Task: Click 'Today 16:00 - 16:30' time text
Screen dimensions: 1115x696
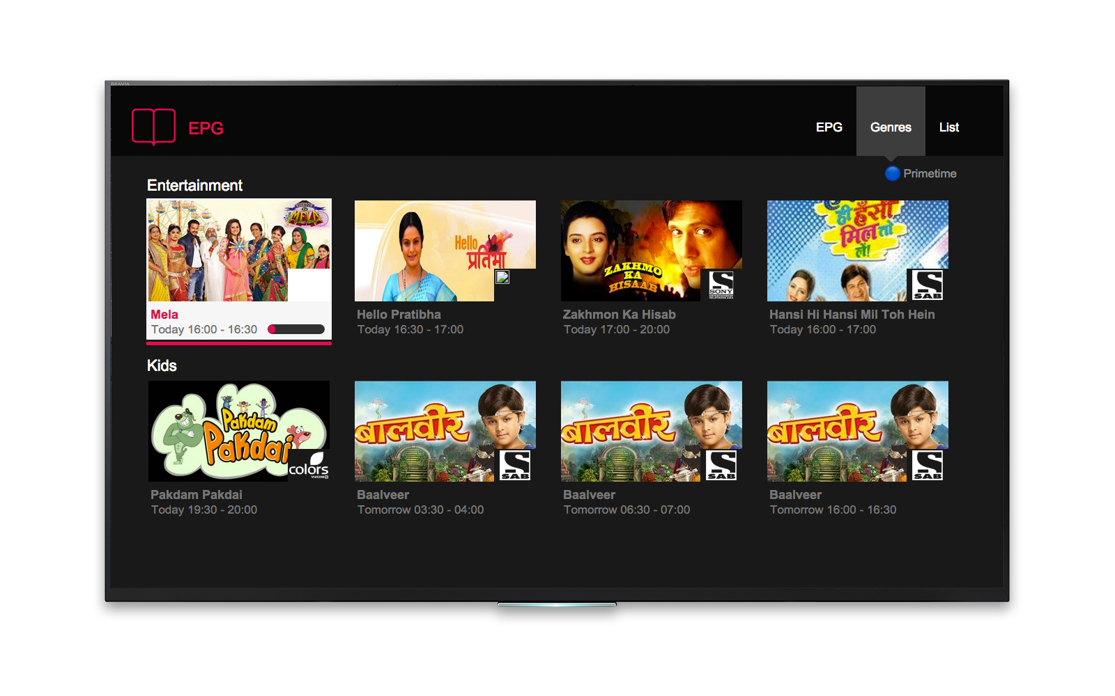Action: pos(204,329)
